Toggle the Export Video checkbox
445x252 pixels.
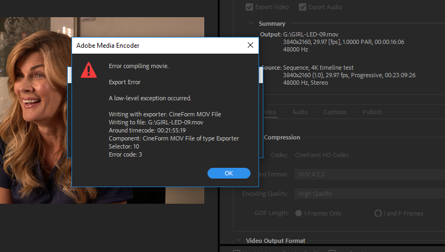249,7
